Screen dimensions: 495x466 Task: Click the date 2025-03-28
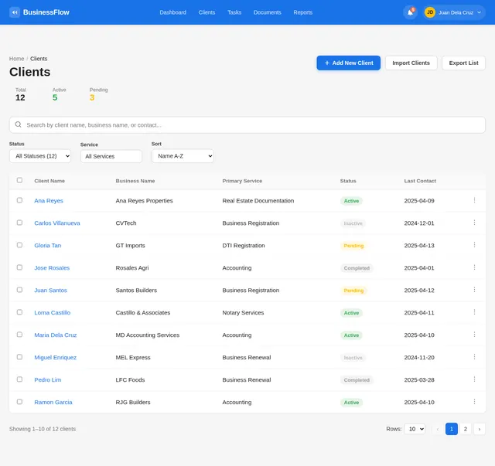pos(419,380)
